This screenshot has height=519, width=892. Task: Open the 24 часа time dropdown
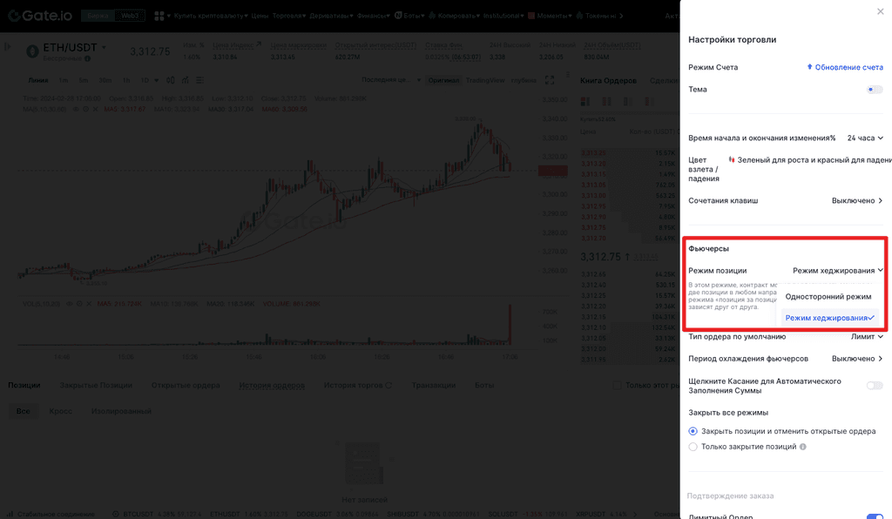coord(864,138)
